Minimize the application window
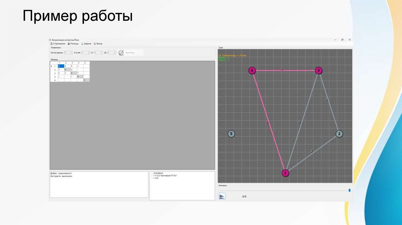The width and height of the screenshot is (402, 225). (x=335, y=40)
